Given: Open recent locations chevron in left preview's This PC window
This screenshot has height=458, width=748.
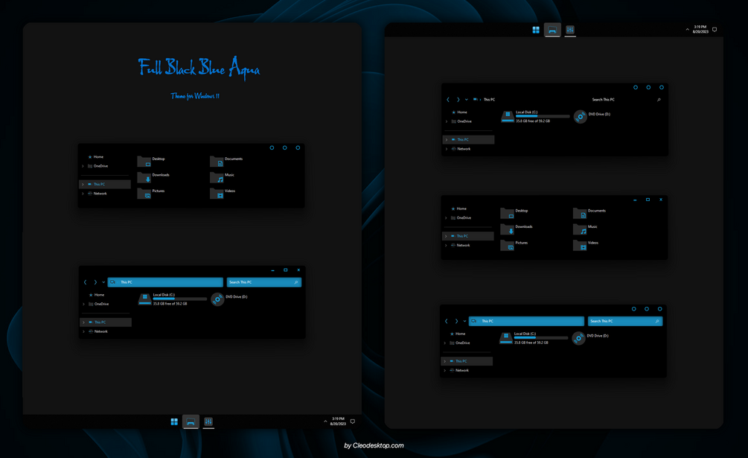Looking at the screenshot, I should pos(103,282).
